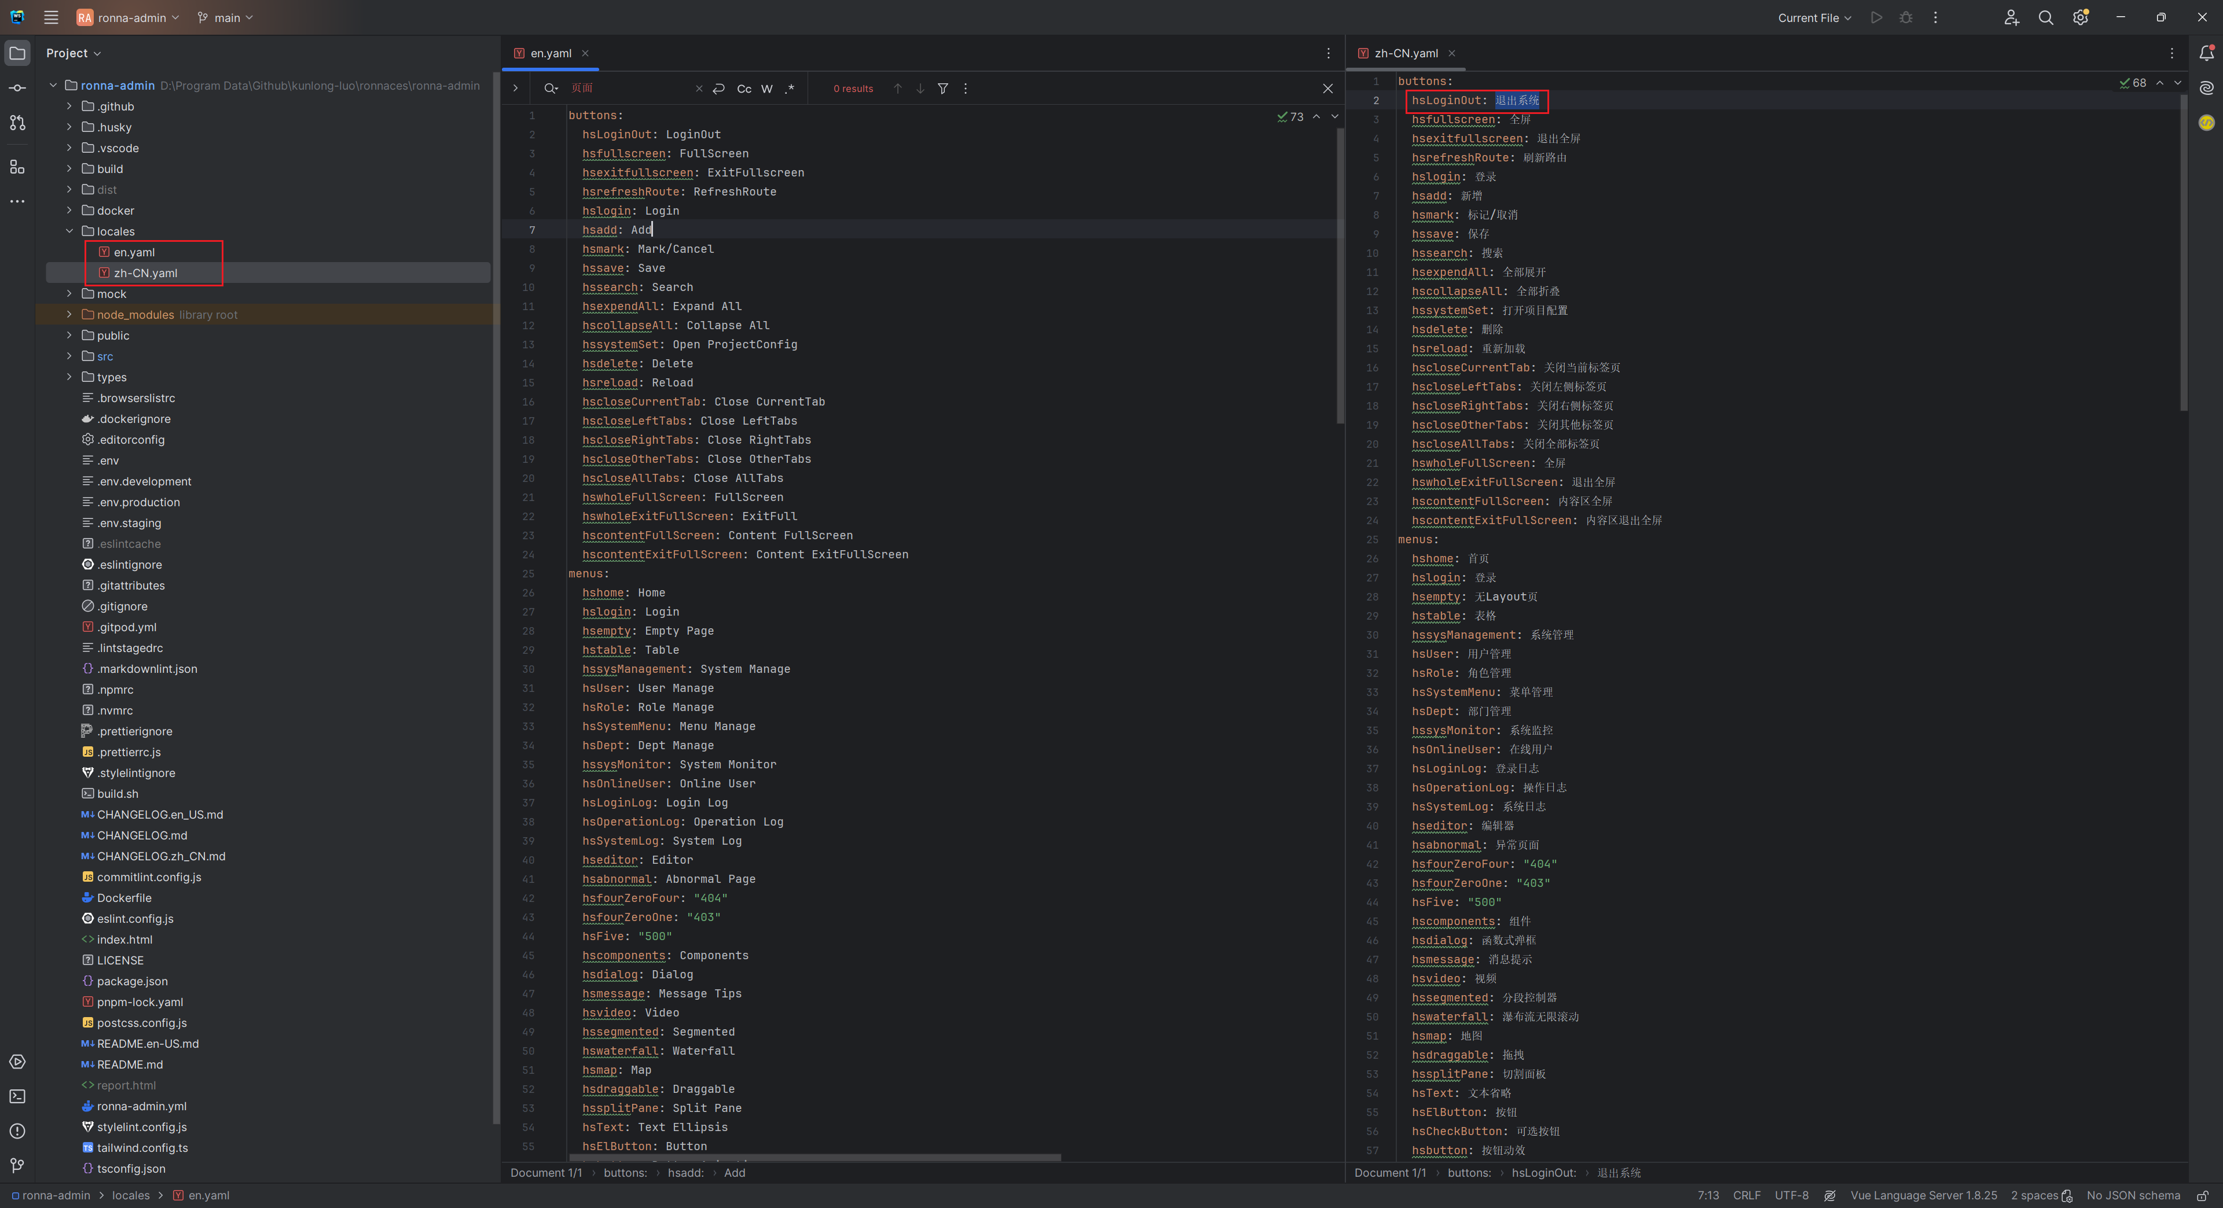Show more tool windows ellipsis
Screen dimensions: 2223x1208
pos(17,201)
